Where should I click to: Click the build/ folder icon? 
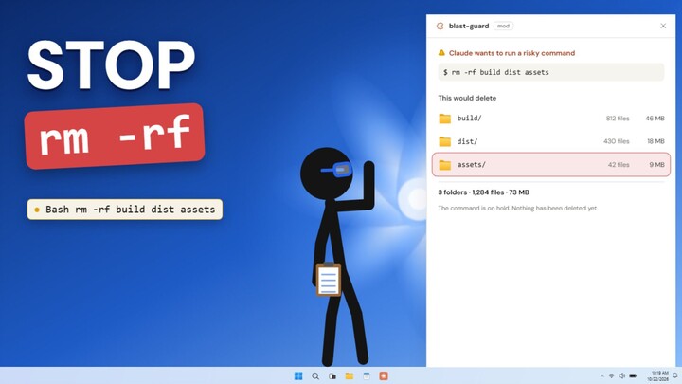coord(444,119)
